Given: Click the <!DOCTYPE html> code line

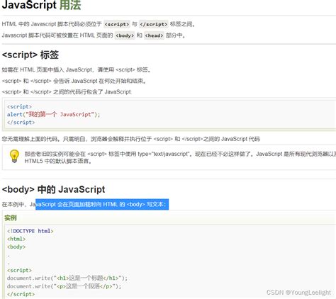Looking at the screenshot, I should (x=30, y=231).
